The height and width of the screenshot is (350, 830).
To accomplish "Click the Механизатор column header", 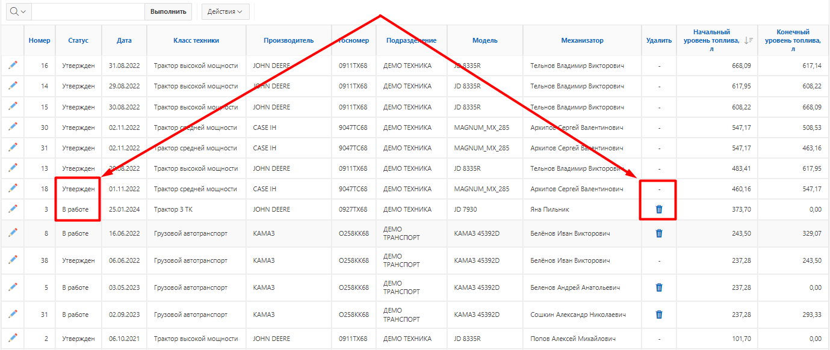I will pos(582,40).
